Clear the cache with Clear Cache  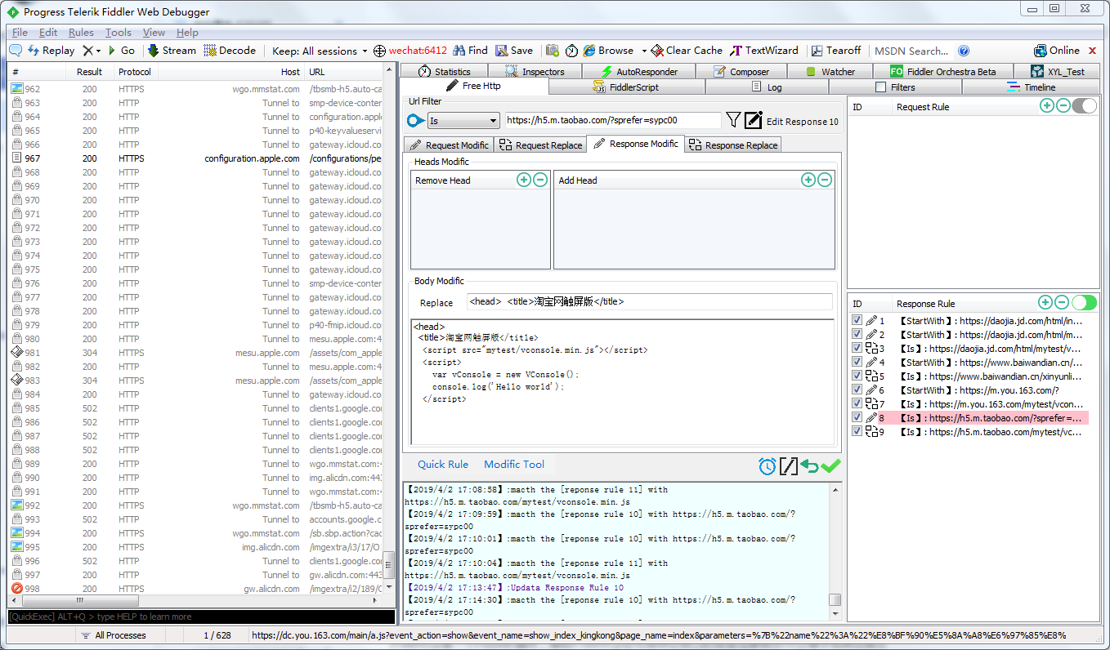coord(687,51)
